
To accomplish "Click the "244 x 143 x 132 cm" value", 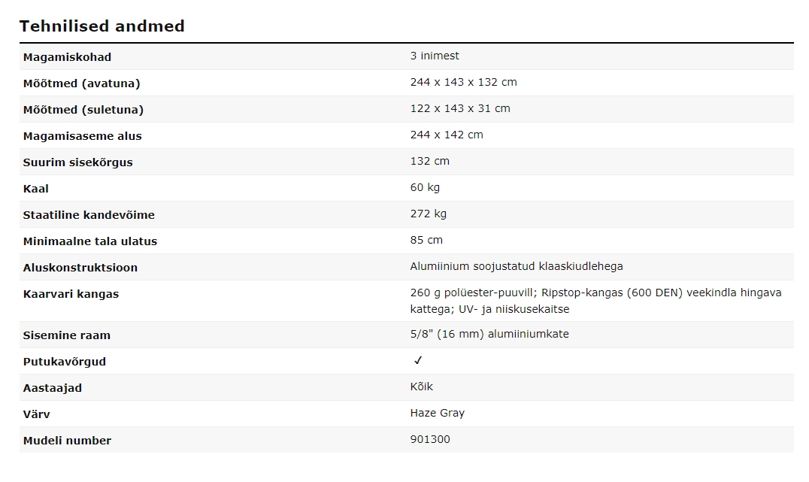I will (x=463, y=82).
